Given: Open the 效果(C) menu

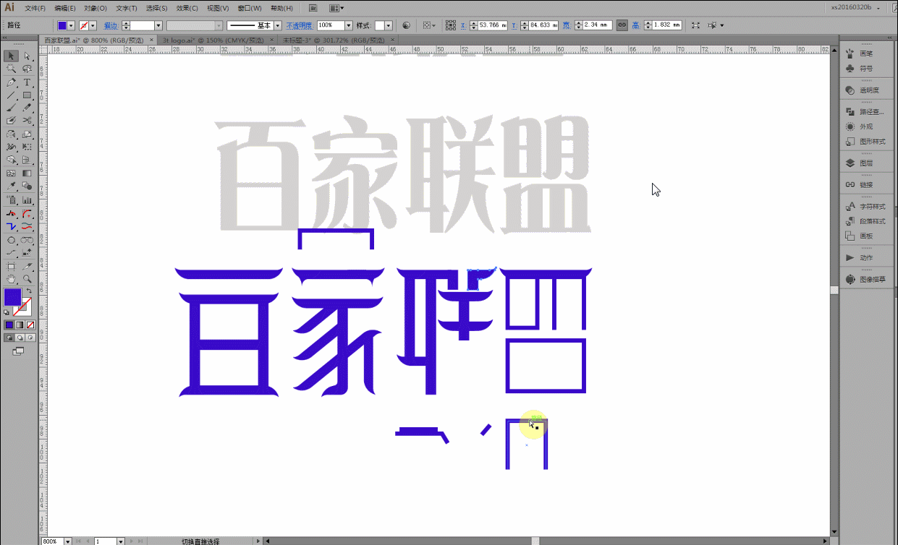Looking at the screenshot, I should click(x=187, y=8).
